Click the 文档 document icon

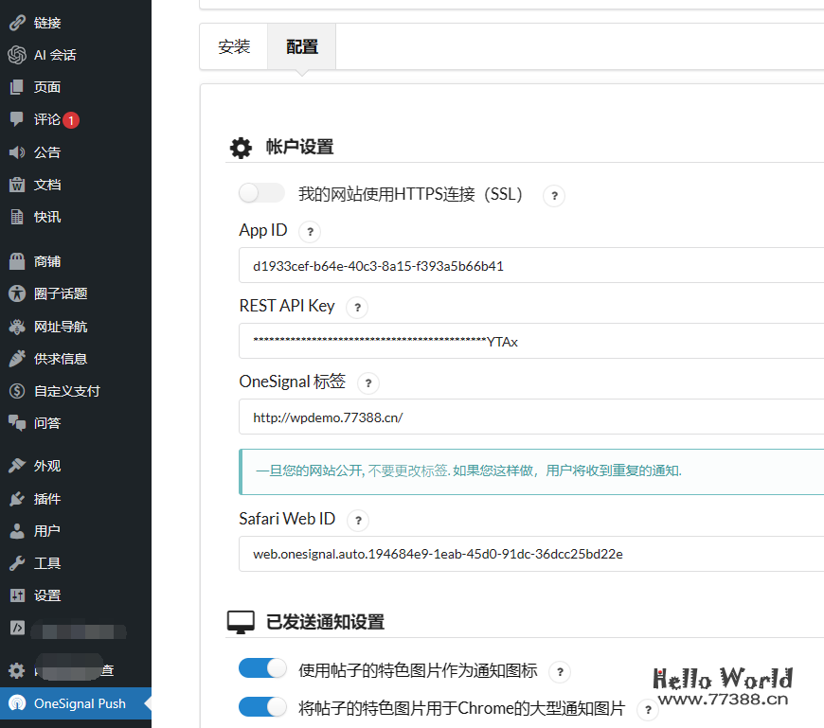click(x=17, y=185)
